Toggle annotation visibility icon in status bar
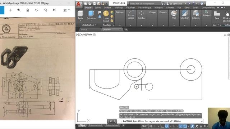 tap(192, 126)
